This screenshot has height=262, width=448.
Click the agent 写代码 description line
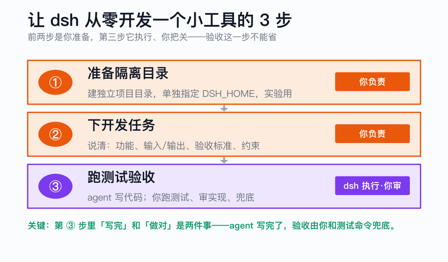171,198
